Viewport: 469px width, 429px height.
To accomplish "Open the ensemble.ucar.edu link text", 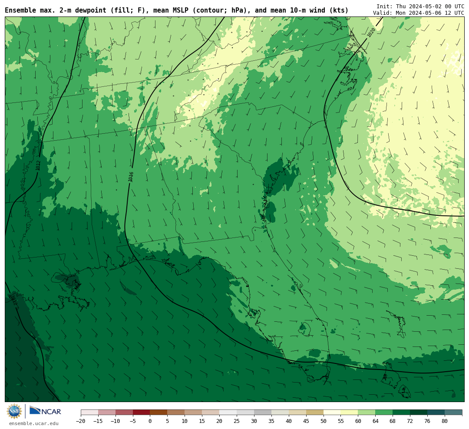I will point(34,424).
